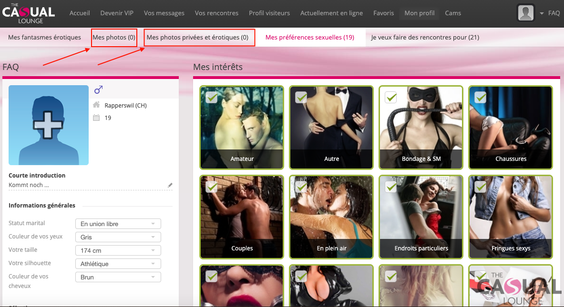Open Vos rencontres in the top menu
The width and height of the screenshot is (564, 307).
pyautogui.click(x=216, y=13)
